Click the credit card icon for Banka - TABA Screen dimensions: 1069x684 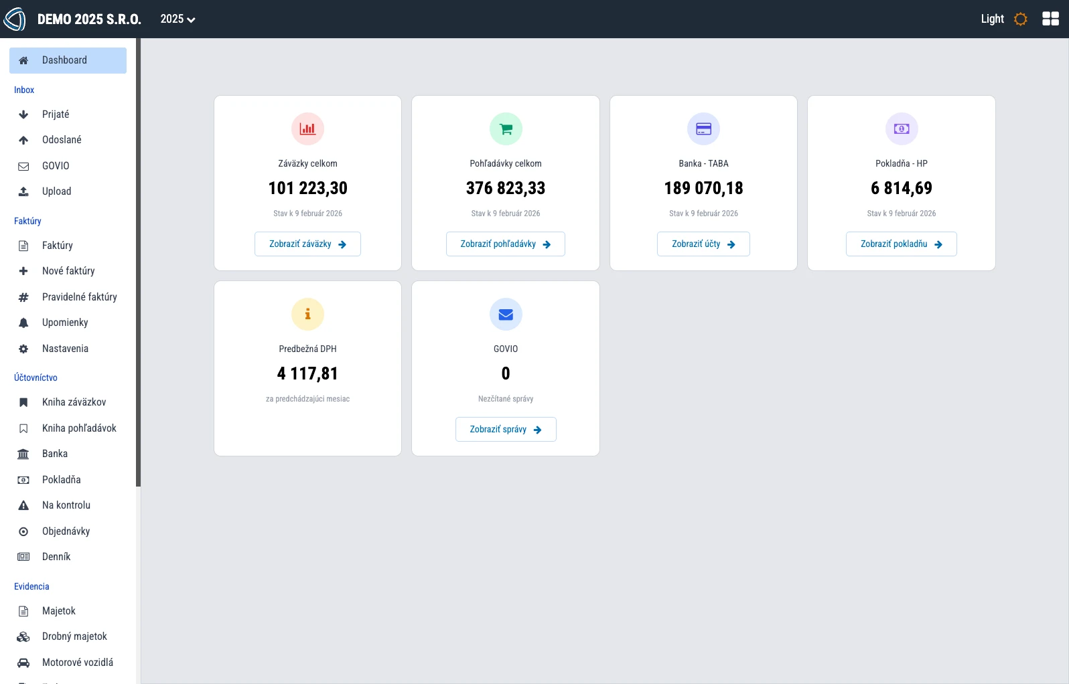click(703, 129)
